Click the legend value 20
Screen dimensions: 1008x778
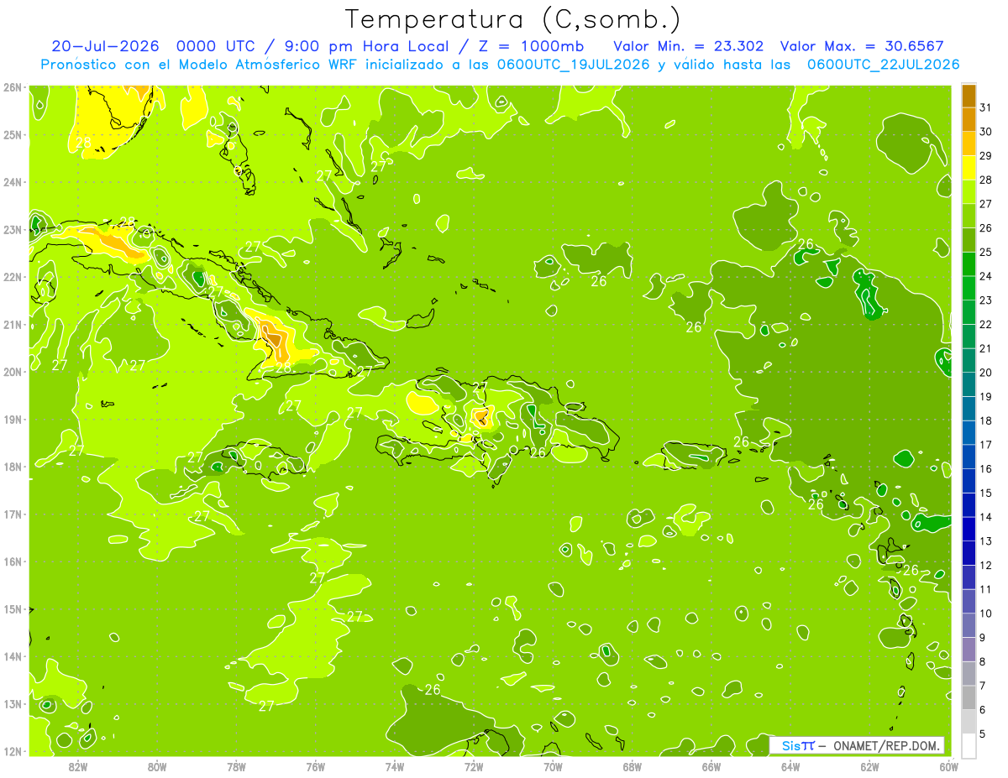click(x=986, y=373)
